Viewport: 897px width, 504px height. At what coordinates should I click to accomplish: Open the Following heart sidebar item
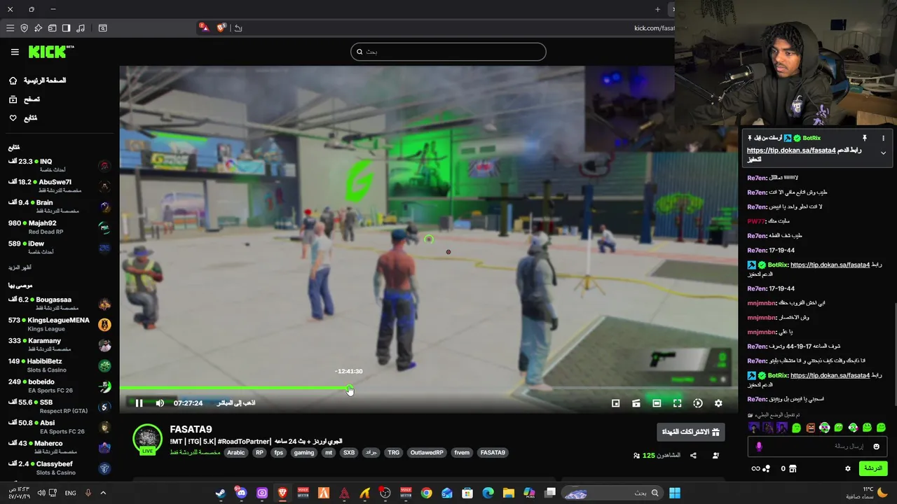tap(23, 118)
